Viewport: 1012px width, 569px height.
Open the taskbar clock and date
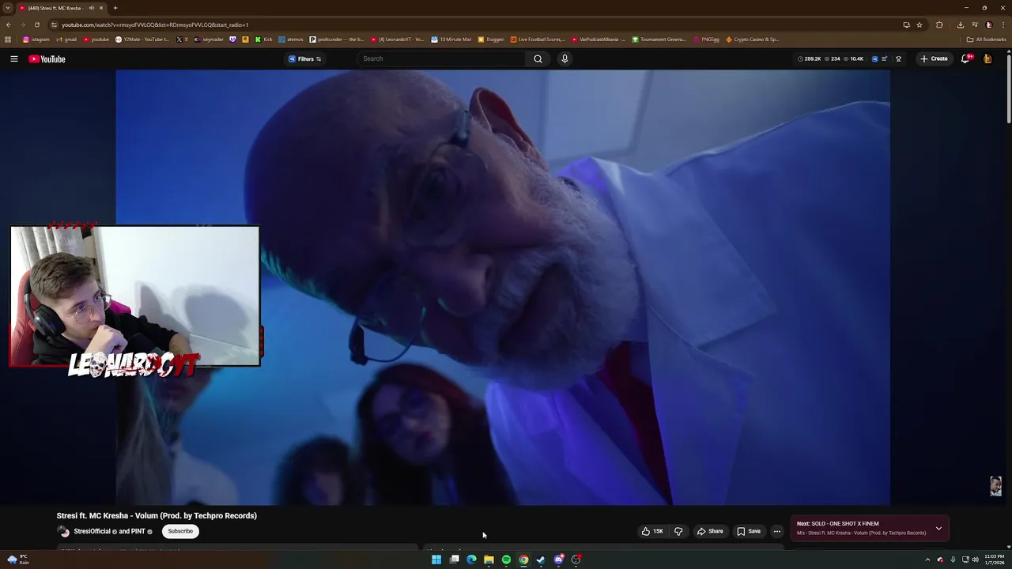tap(994, 560)
